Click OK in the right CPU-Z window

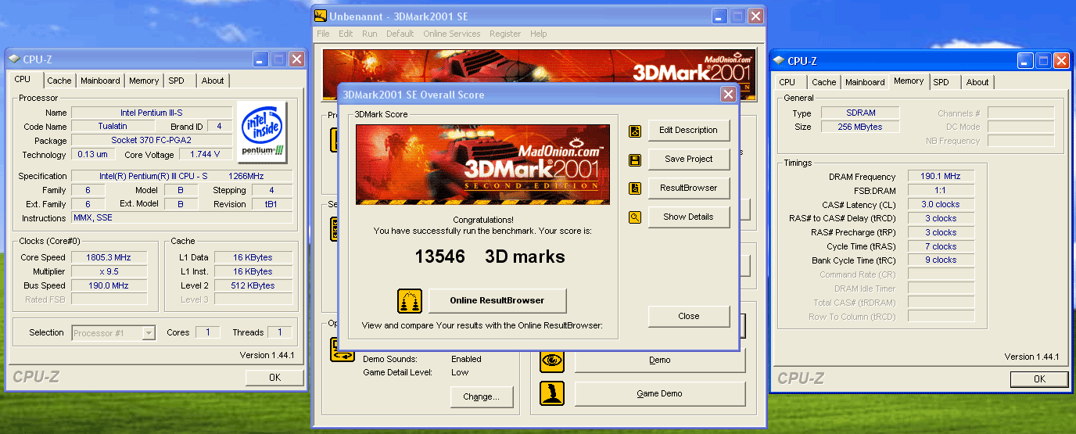tap(1039, 379)
